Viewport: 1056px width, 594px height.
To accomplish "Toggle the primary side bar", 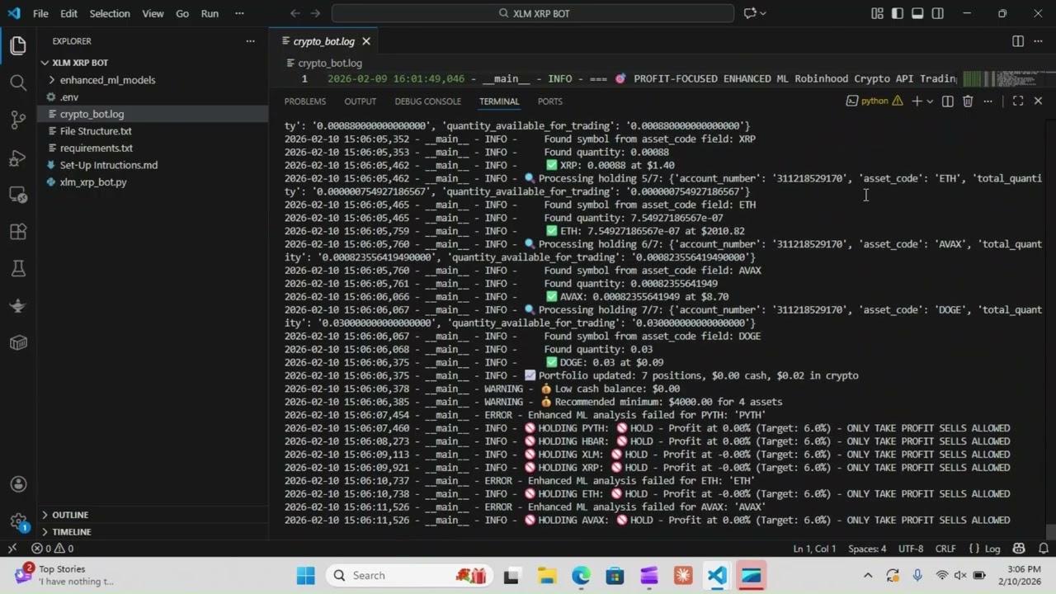I will pos(897,13).
